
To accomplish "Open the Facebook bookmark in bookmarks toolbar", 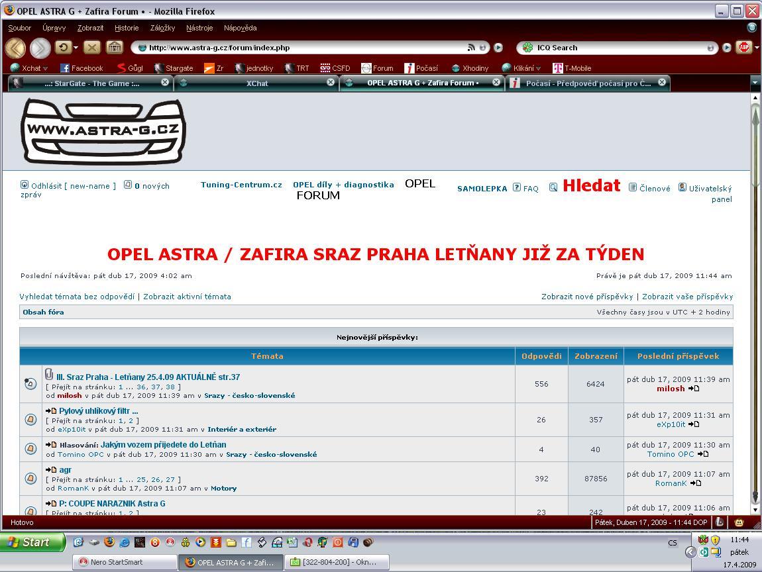I will (82, 68).
